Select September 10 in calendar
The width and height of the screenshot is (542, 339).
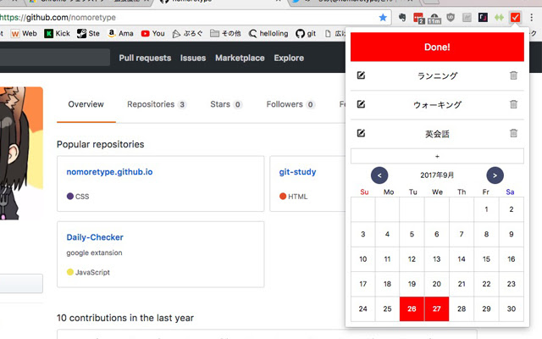pos(363,259)
